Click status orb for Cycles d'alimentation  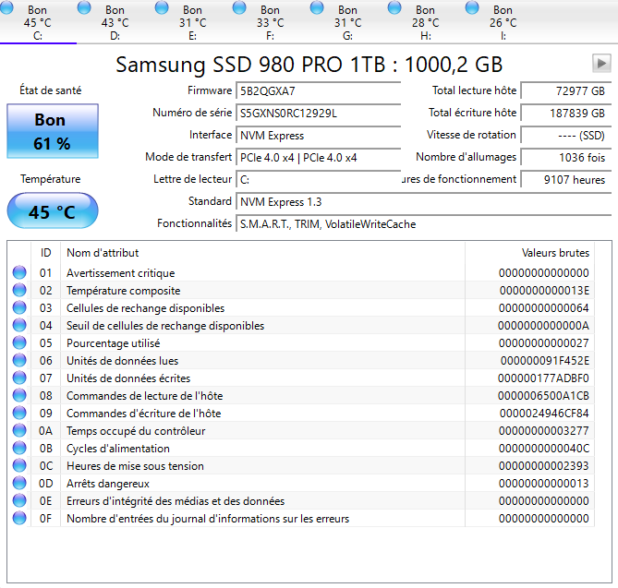[x=19, y=449]
